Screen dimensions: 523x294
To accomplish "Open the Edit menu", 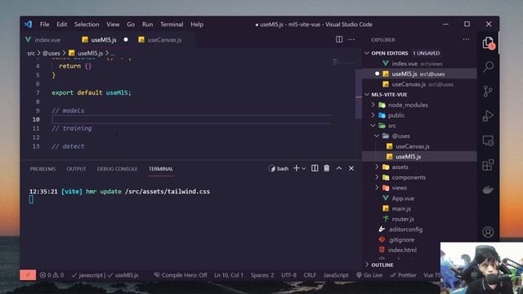I will [62, 24].
